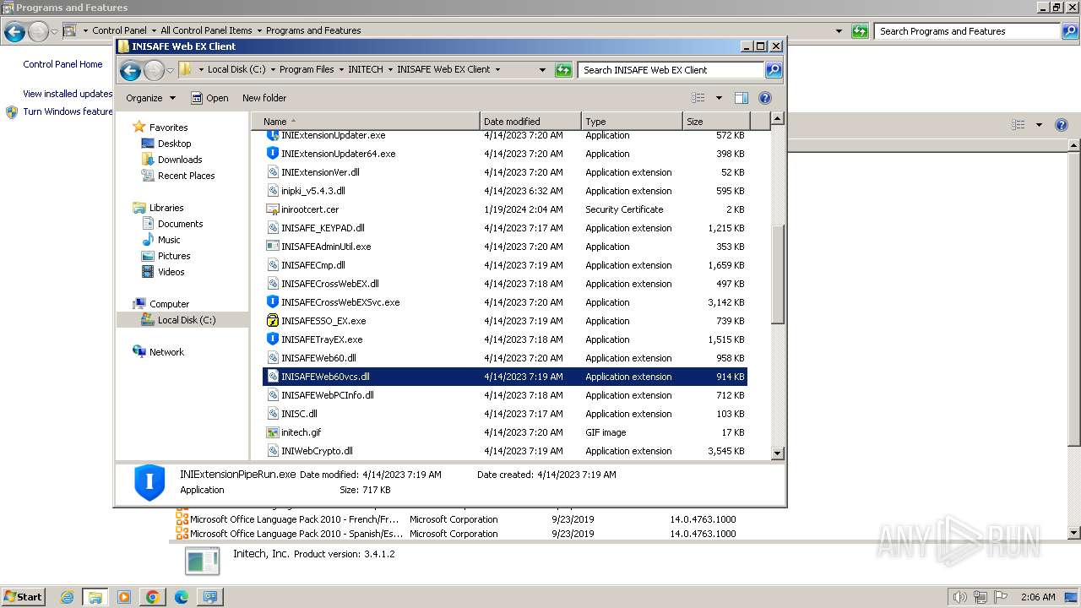1081x608 pixels.
Task: Select Desktop in Favorites
Action: 174,144
